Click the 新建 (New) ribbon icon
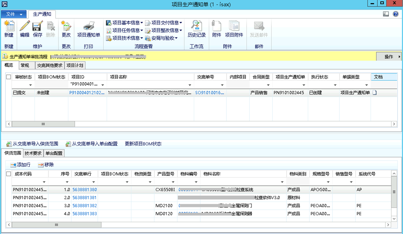 pos(9,26)
